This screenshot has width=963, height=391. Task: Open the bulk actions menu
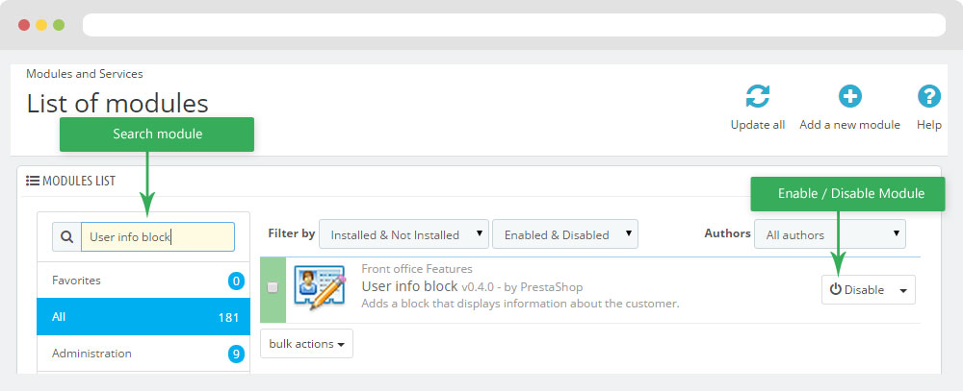306,344
